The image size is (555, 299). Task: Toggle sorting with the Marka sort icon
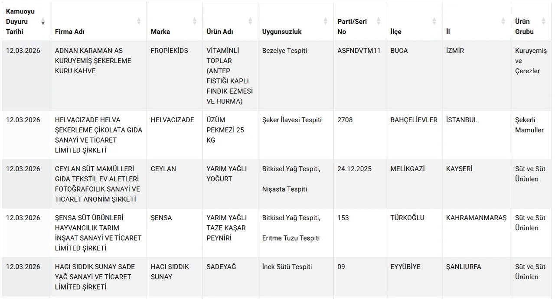click(195, 21)
